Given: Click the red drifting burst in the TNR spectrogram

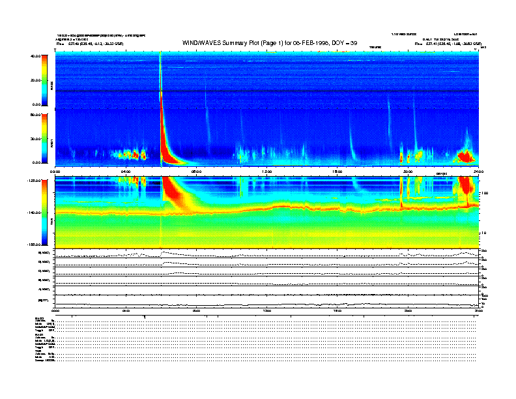Looking at the screenshot, I should coord(175,192).
